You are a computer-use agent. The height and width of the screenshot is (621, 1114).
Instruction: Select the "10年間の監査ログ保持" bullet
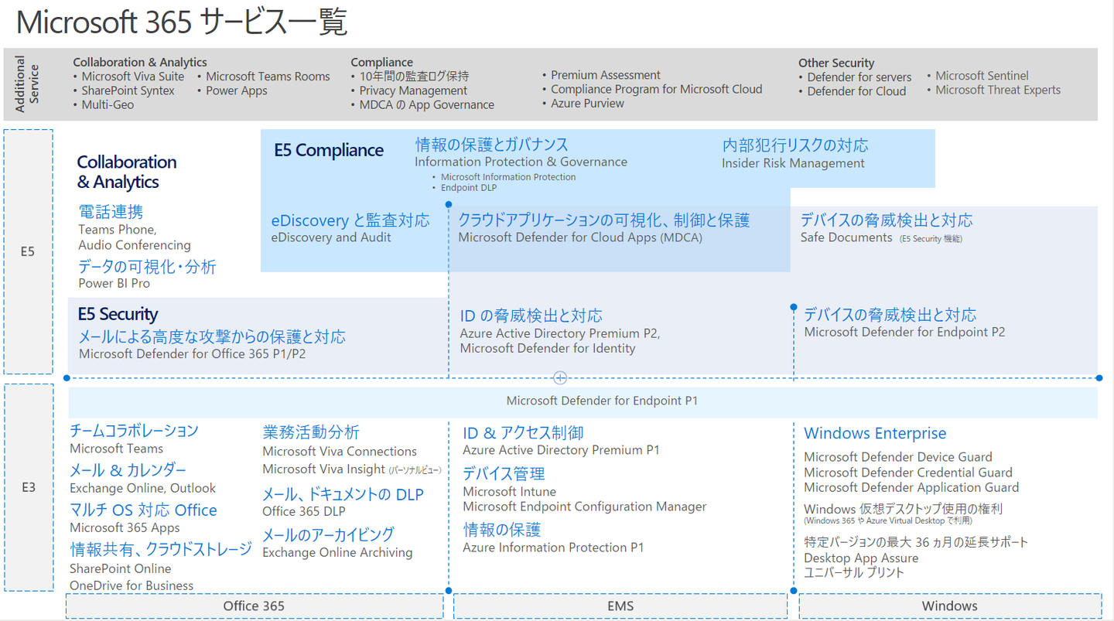[x=414, y=77]
